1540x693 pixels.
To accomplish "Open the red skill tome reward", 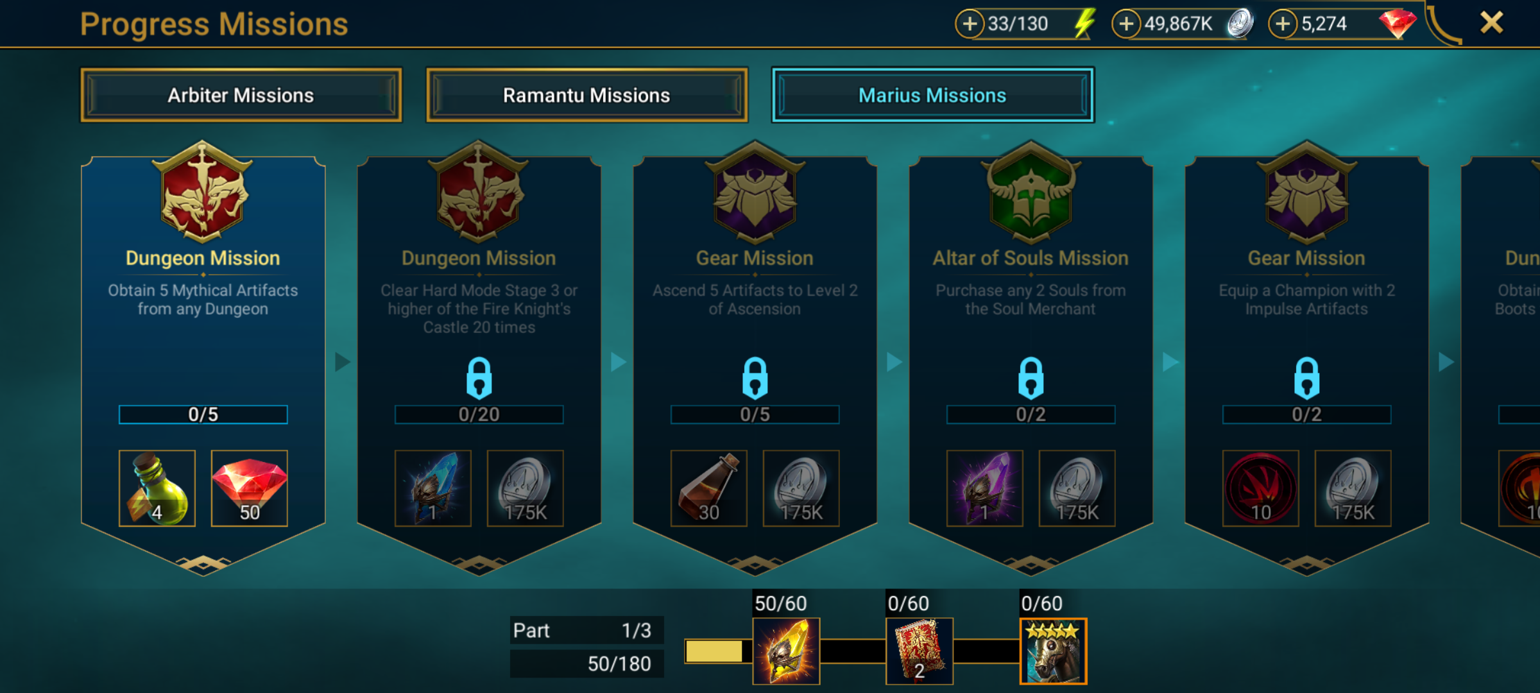I will [920, 651].
